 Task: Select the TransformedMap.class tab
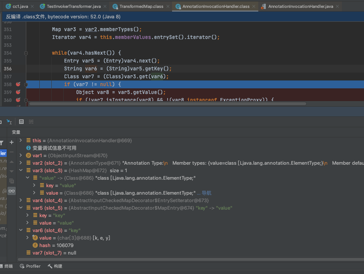pos(141,6)
